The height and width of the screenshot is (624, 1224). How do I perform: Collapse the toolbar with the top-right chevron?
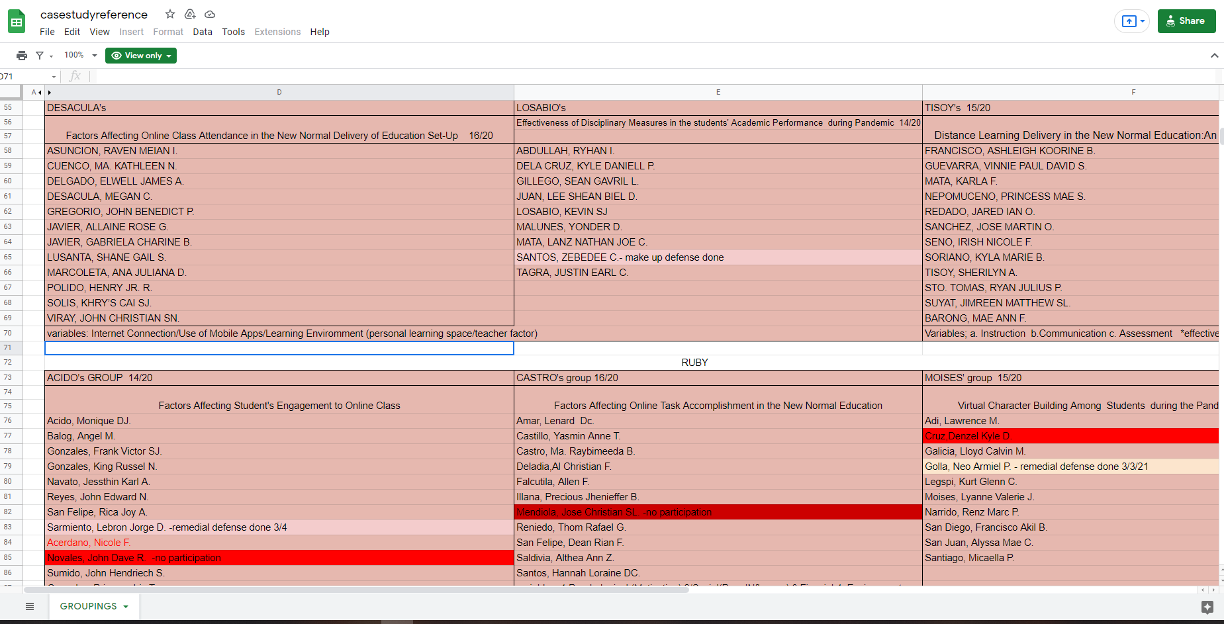click(1214, 56)
